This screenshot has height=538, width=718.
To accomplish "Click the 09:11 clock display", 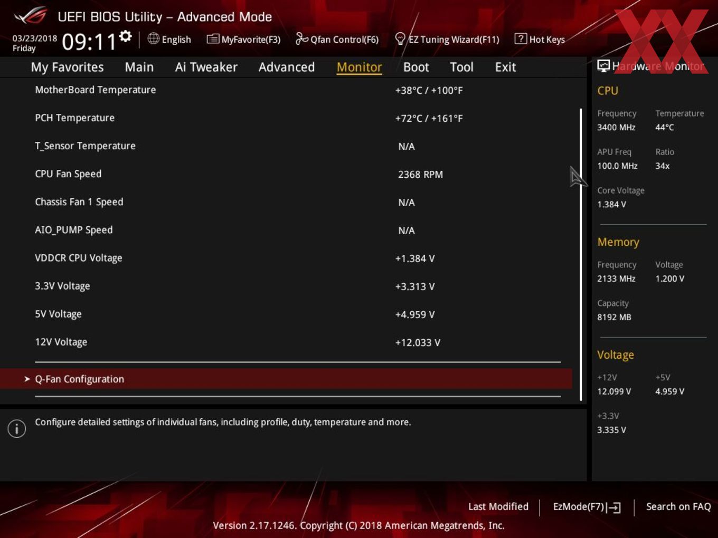I will pos(89,42).
